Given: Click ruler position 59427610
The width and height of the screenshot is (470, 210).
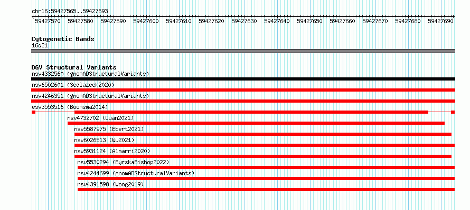Looking at the screenshot, I should (178, 21).
